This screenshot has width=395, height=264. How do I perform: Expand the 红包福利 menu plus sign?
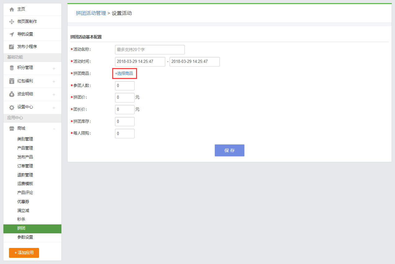(x=54, y=81)
